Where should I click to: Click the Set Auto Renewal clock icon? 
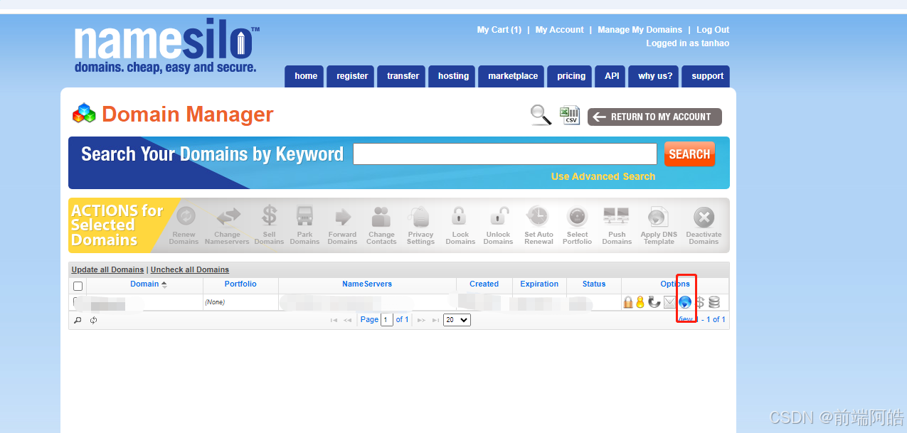539,216
